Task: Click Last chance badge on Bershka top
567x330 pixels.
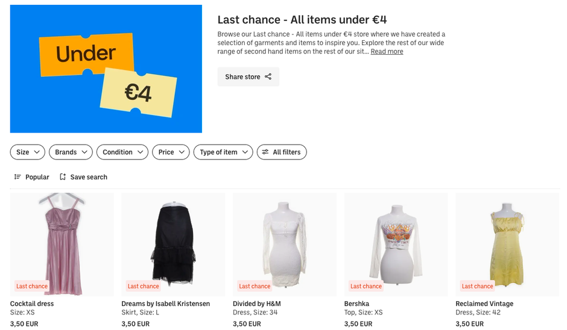Action: point(366,286)
